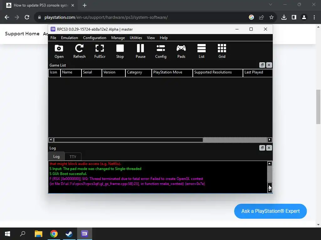The image size is (321, 240).
Task: Click the PlayStation Move column header
Action: (x=172, y=73)
